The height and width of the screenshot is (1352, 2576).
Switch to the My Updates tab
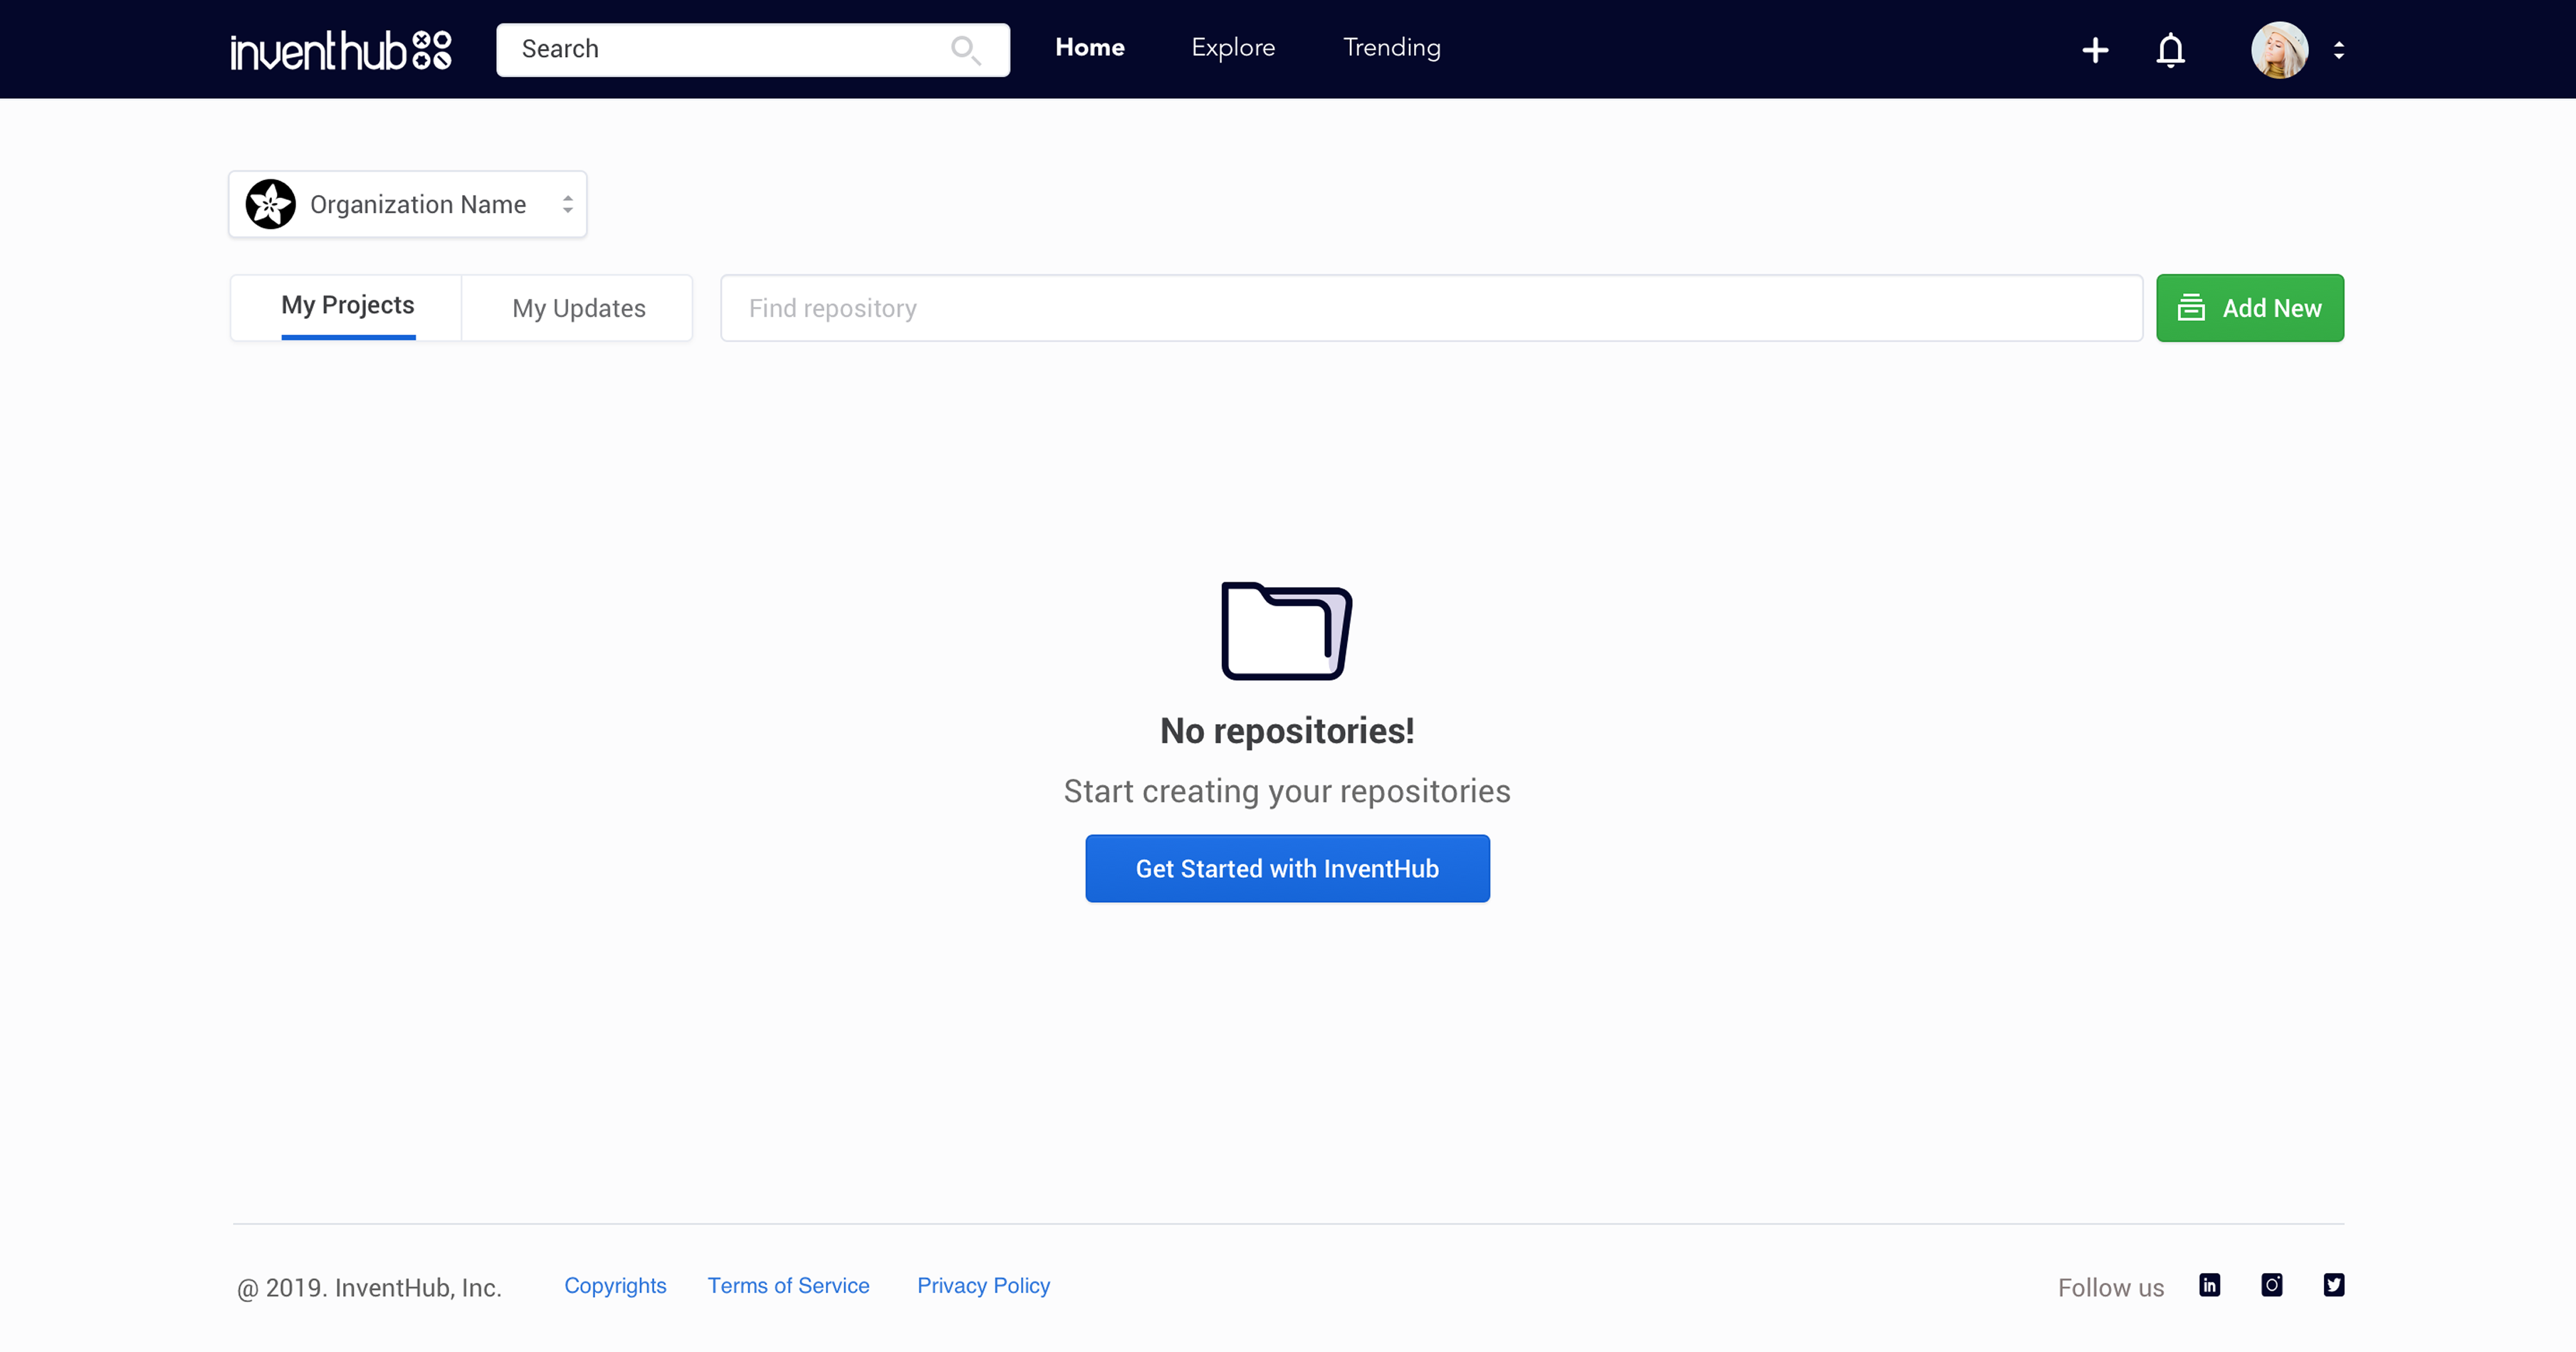click(x=578, y=308)
